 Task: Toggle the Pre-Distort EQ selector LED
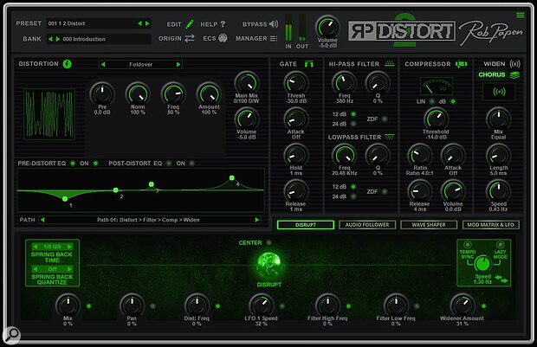73,164
